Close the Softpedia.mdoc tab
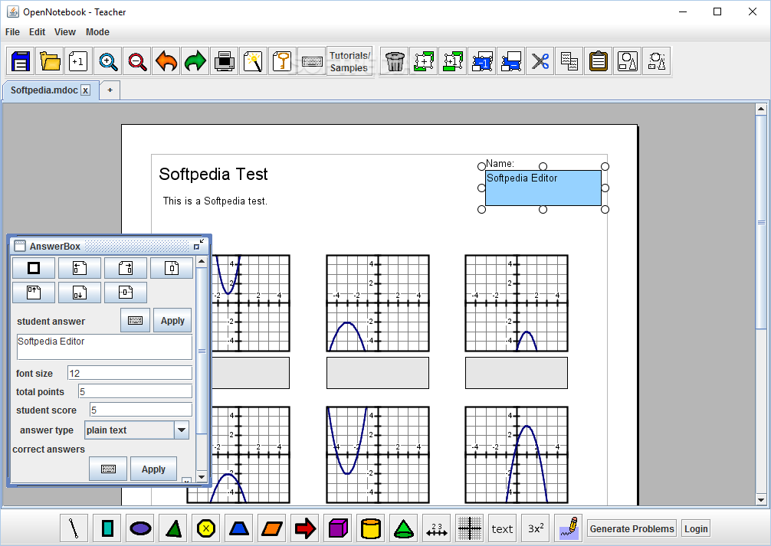 point(86,90)
